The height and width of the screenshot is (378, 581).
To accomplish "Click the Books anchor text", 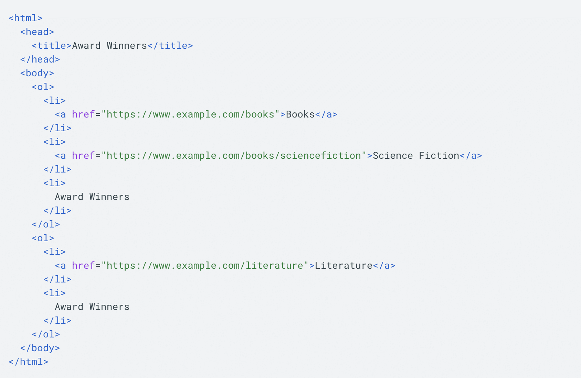I will pos(300,114).
